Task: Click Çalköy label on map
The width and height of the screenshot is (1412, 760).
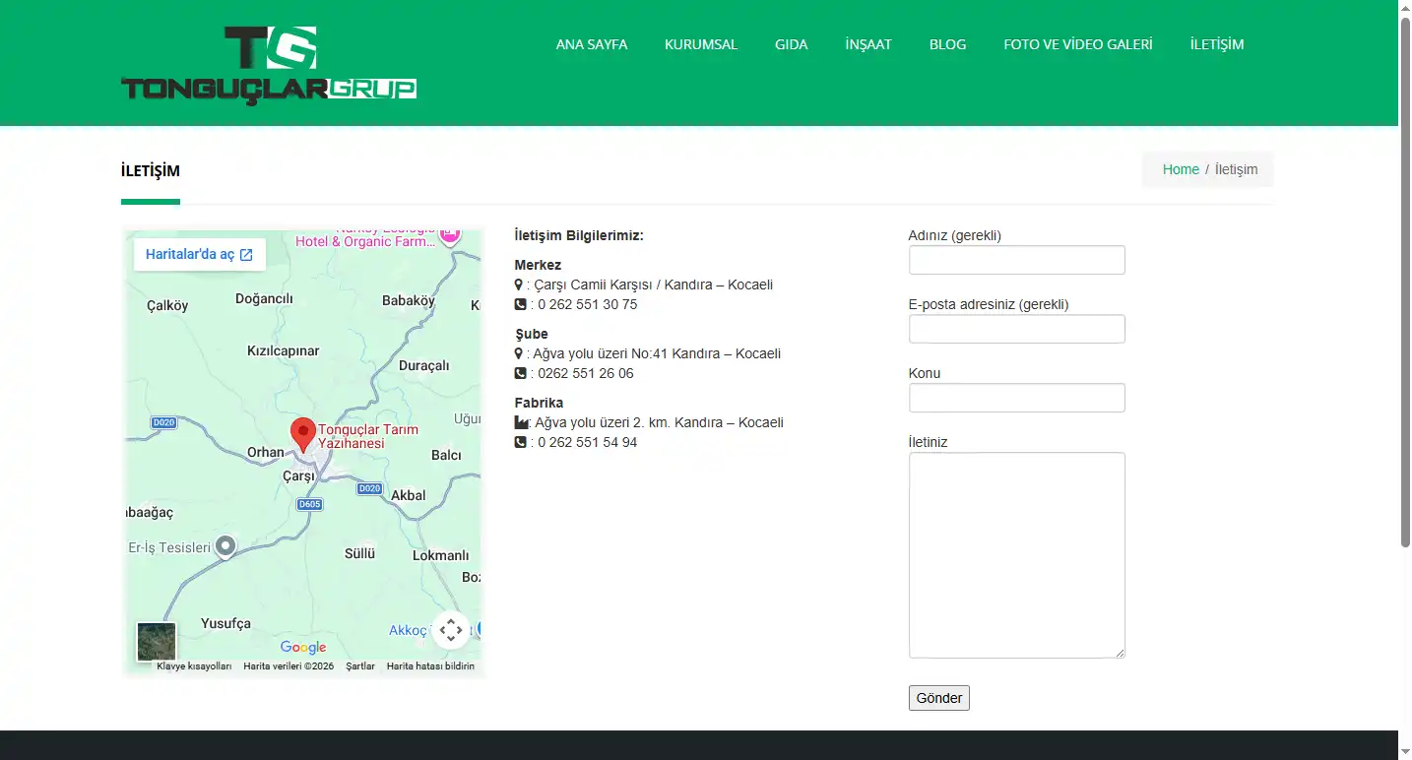Action: pyautogui.click(x=167, y=305)
